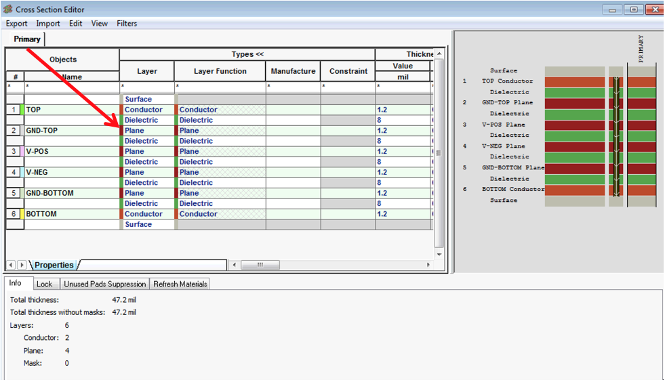Click the yellow color swatch beside BOTTOM

coord(22,214)
